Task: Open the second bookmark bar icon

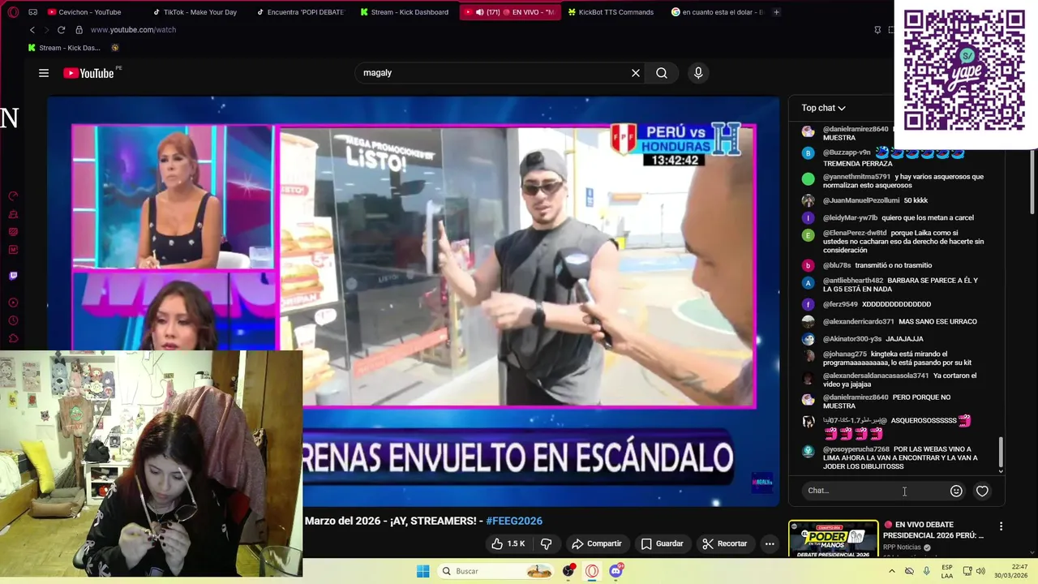Action: (x=115, y=48)
